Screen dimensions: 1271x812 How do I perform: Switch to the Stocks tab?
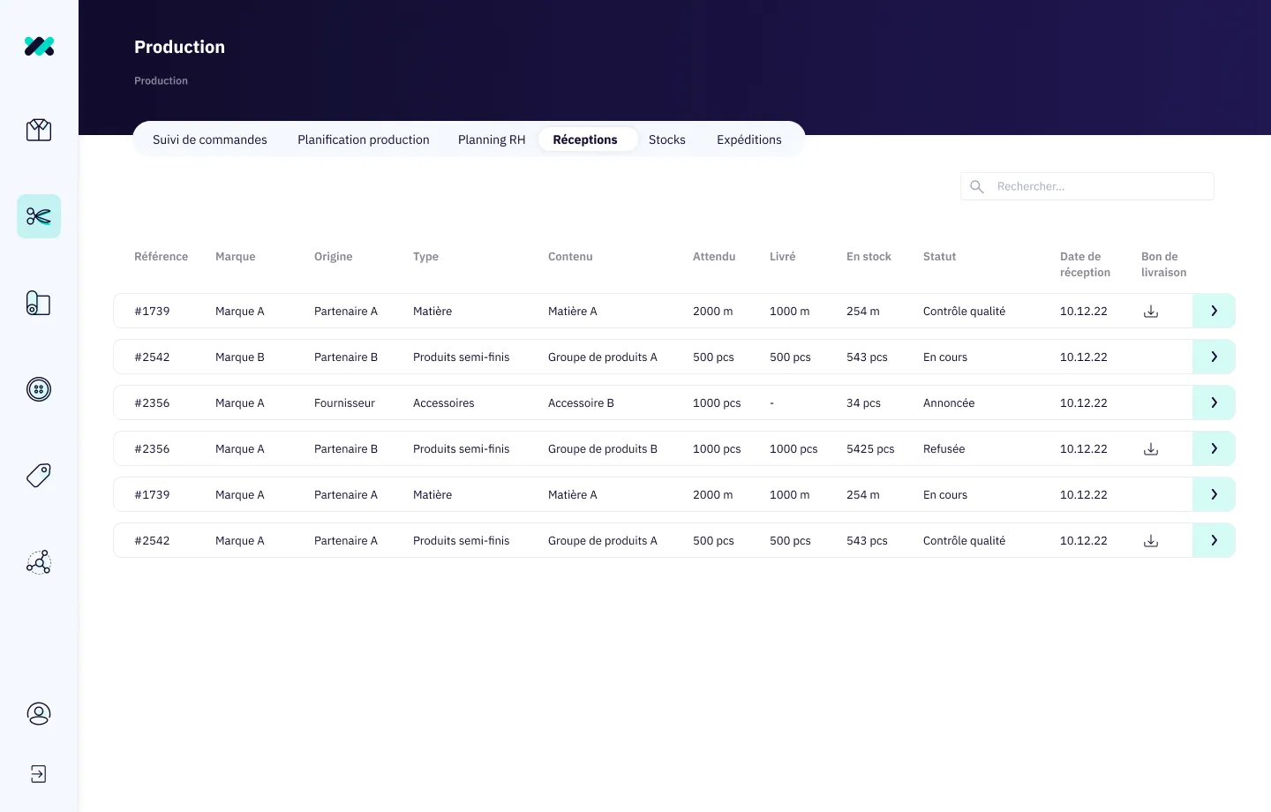coord(667,139)
